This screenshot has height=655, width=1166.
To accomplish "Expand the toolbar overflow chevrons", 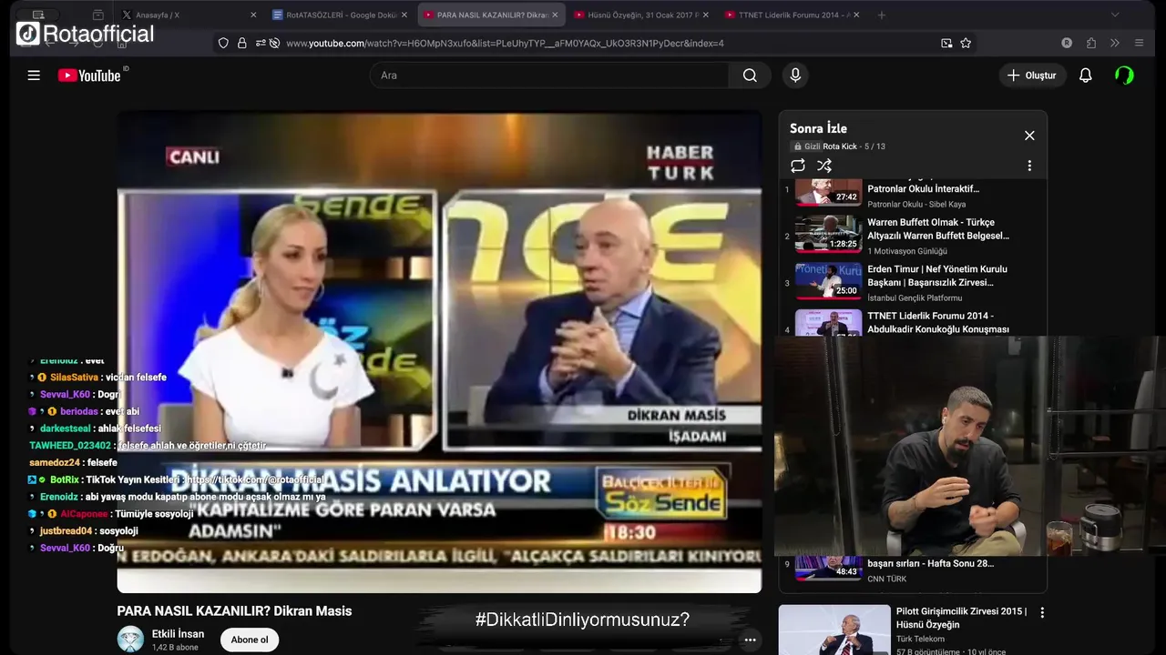I will click(x=1114, y=43).
